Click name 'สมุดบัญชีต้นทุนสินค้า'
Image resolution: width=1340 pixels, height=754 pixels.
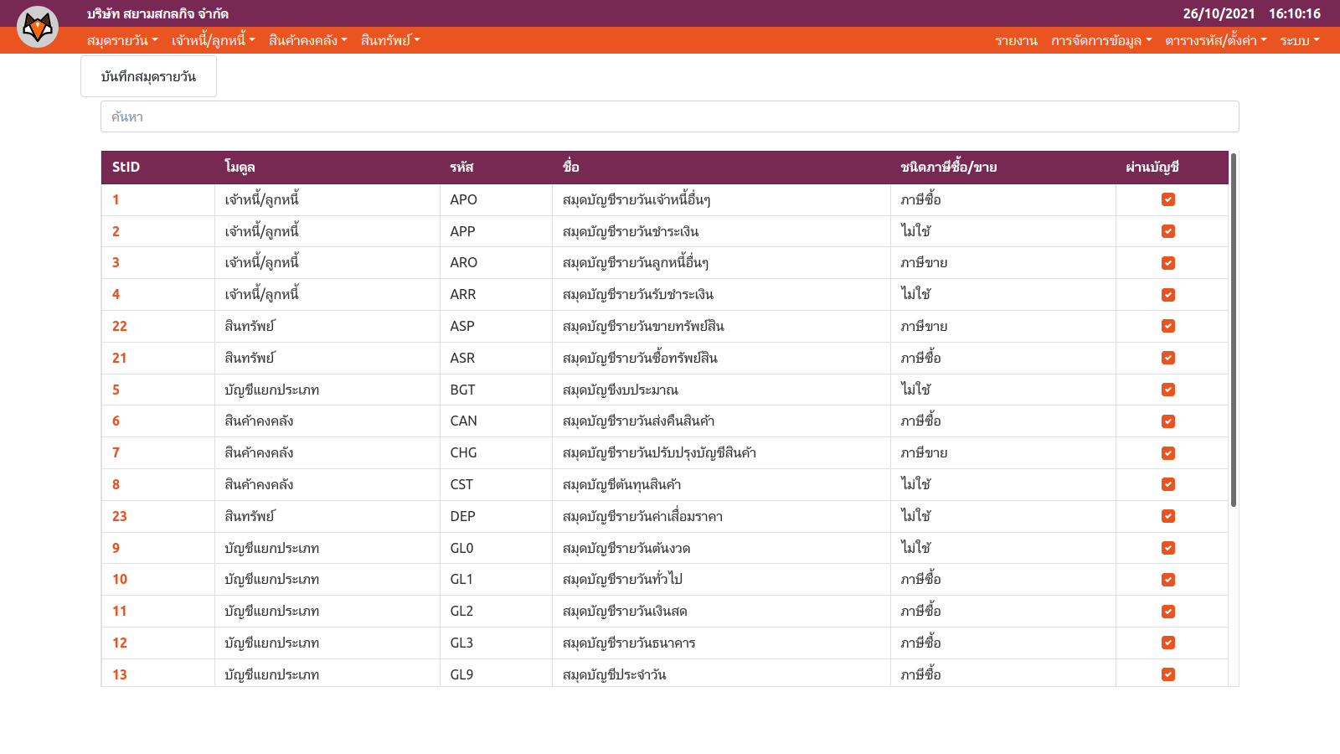[621, 484]
